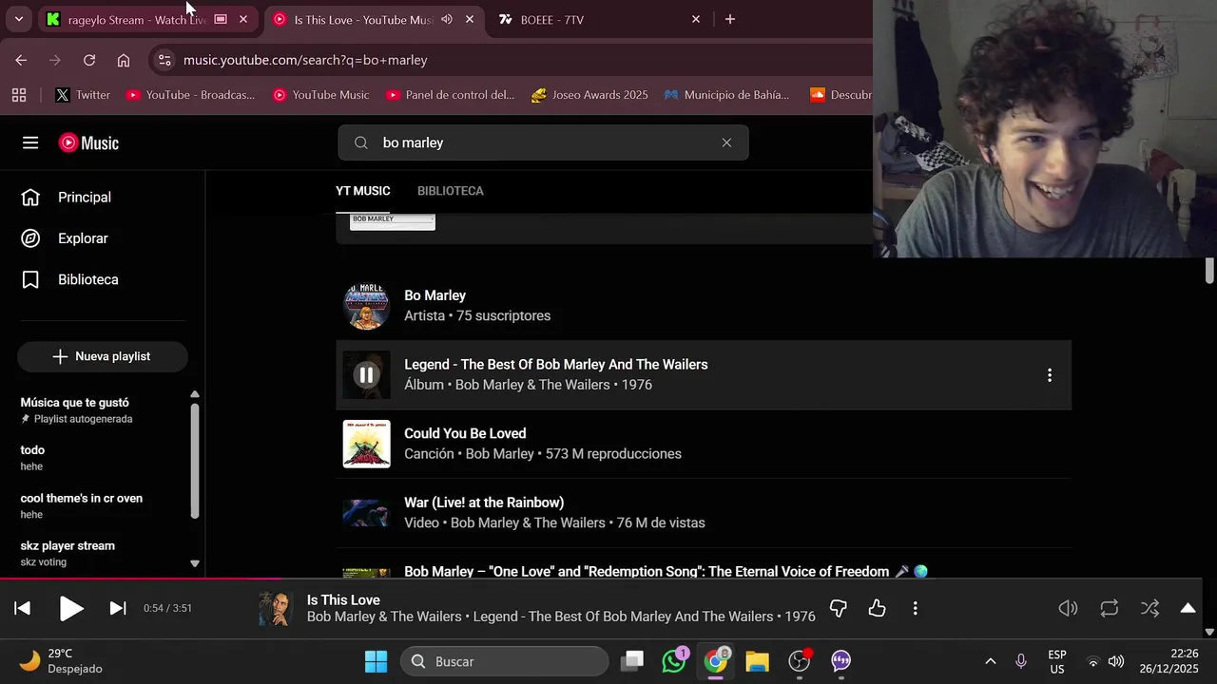Open the Panel de control del... bookmark

tap(451, 95)
